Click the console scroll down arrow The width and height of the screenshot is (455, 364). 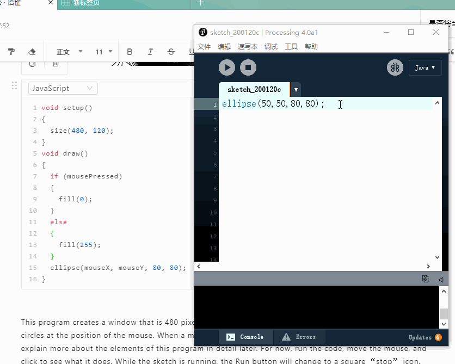(444, 324)
